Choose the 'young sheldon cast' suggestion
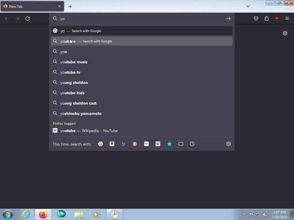This screenshot has width=294, height=220. pyautogui.click(x=142, y=103)
